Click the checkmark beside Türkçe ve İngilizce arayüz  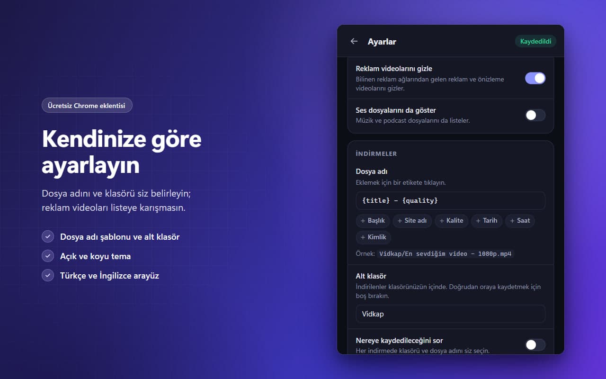(48, 276)
